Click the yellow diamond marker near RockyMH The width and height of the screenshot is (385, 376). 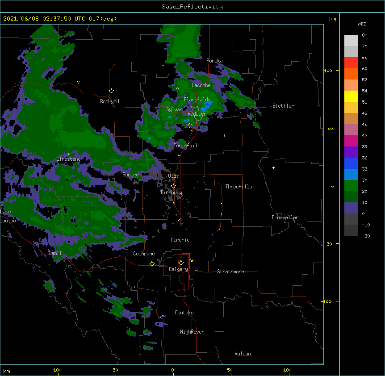tap(111, 91)
